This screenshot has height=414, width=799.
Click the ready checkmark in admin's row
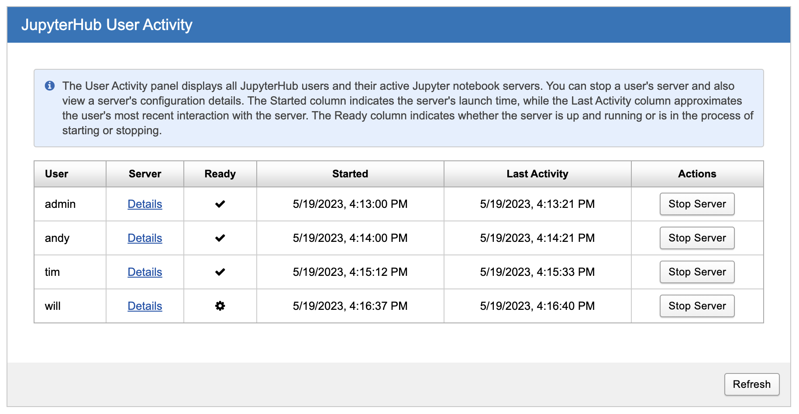220,204
